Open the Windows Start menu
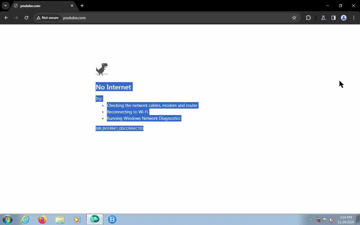This screenshot has width=360, height=225. (x=8, y=219)
